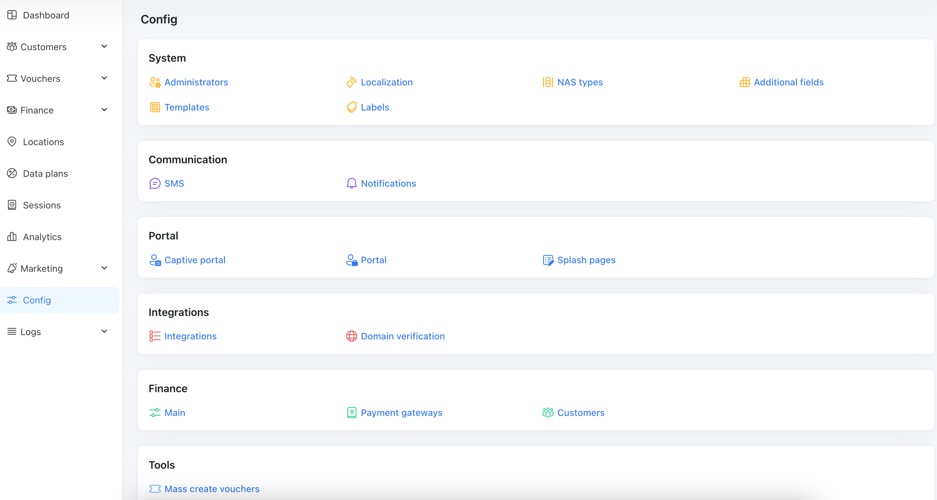Click the SMS chat bubble icon
Screen dimensions: 937x500
click(155, 184)
